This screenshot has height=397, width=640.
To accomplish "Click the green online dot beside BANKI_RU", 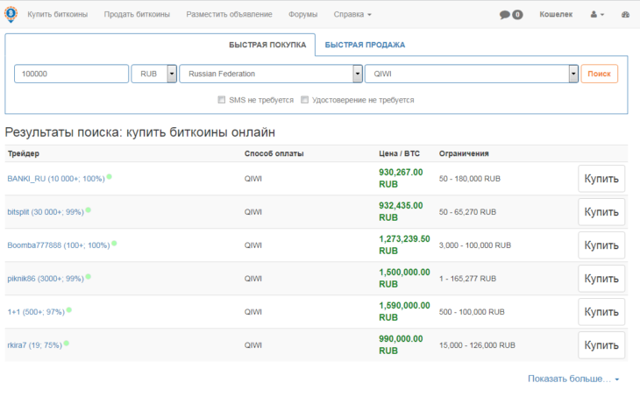I will [x=110, y=177].
